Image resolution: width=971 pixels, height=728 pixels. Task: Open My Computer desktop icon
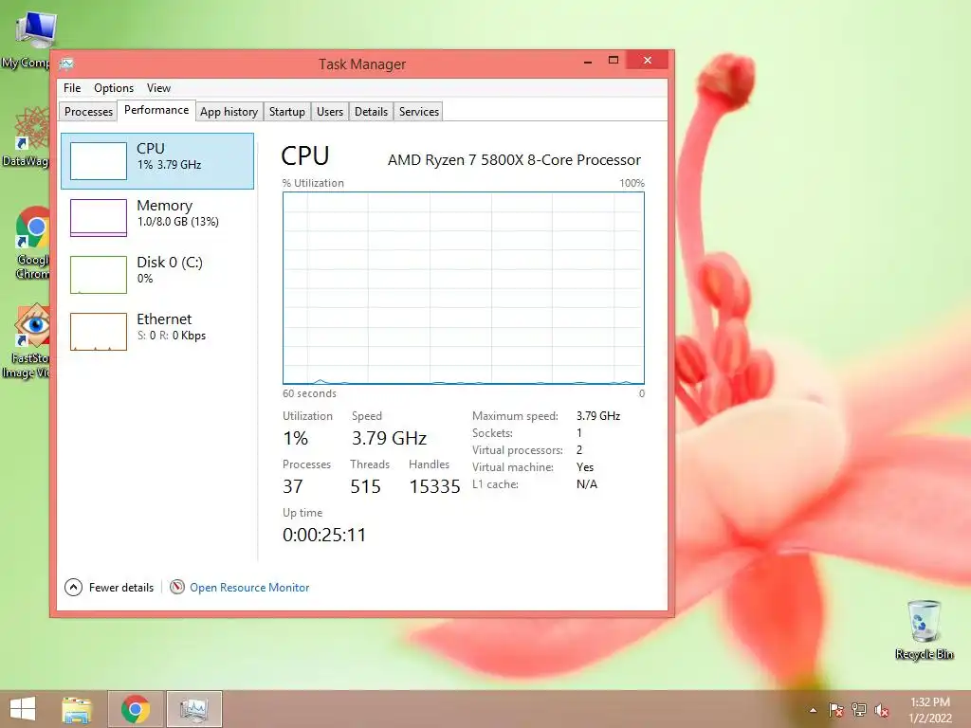click(x=28, y=38)
